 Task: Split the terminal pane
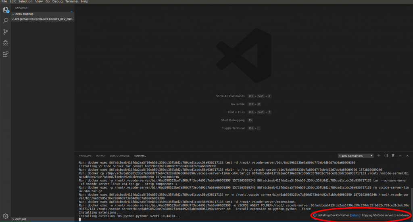[x=386, y=156]
